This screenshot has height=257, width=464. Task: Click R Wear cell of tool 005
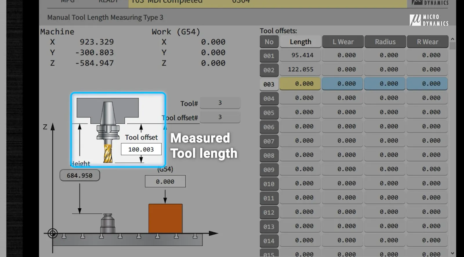point(427,112)
